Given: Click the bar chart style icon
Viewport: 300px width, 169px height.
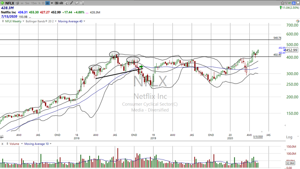Looking at the screenshot, I should 61,3.
